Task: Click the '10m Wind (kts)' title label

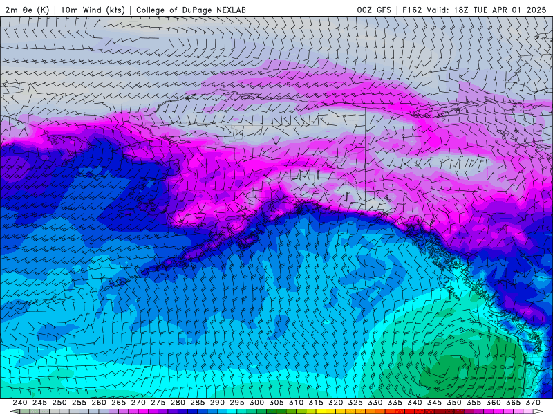Action: click(93, 10)
